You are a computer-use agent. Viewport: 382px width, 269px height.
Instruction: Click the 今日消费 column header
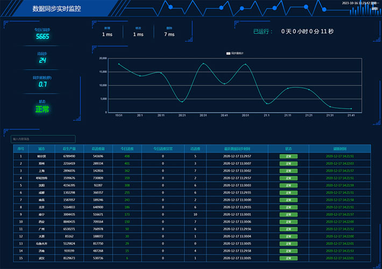point(127,148)
